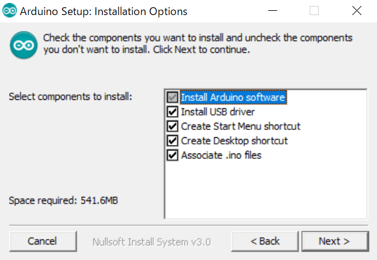Click the teal Arduino logo beside the instructions

click(23, 45)
